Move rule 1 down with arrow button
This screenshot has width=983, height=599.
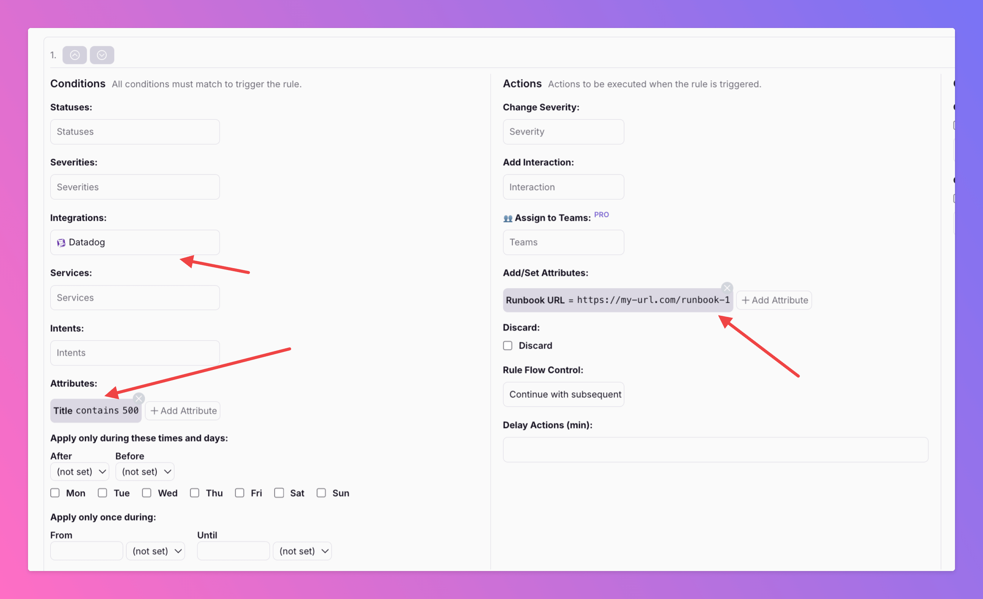[102, 55]
